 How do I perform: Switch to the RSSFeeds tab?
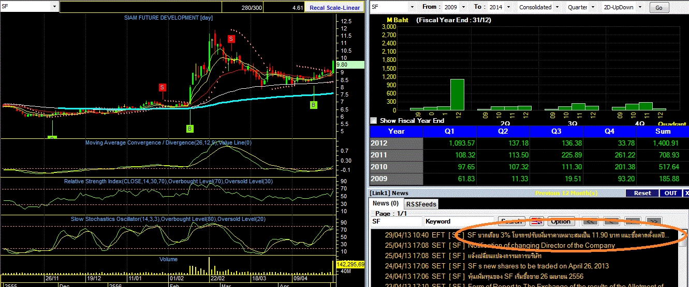[420, 204]
